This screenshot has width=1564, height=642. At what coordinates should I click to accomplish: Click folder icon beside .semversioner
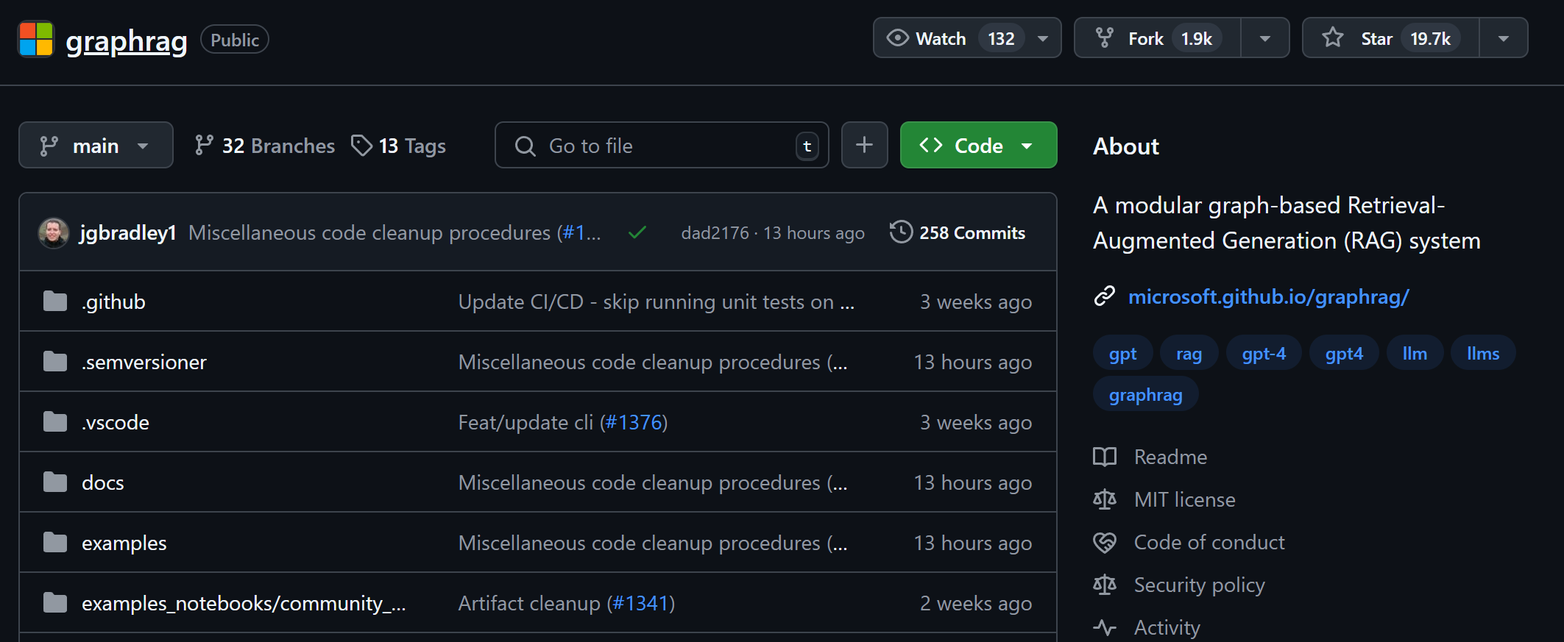[55, 362]
